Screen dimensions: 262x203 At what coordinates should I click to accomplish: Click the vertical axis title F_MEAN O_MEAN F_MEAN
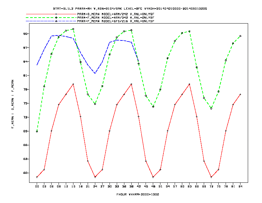13,104
